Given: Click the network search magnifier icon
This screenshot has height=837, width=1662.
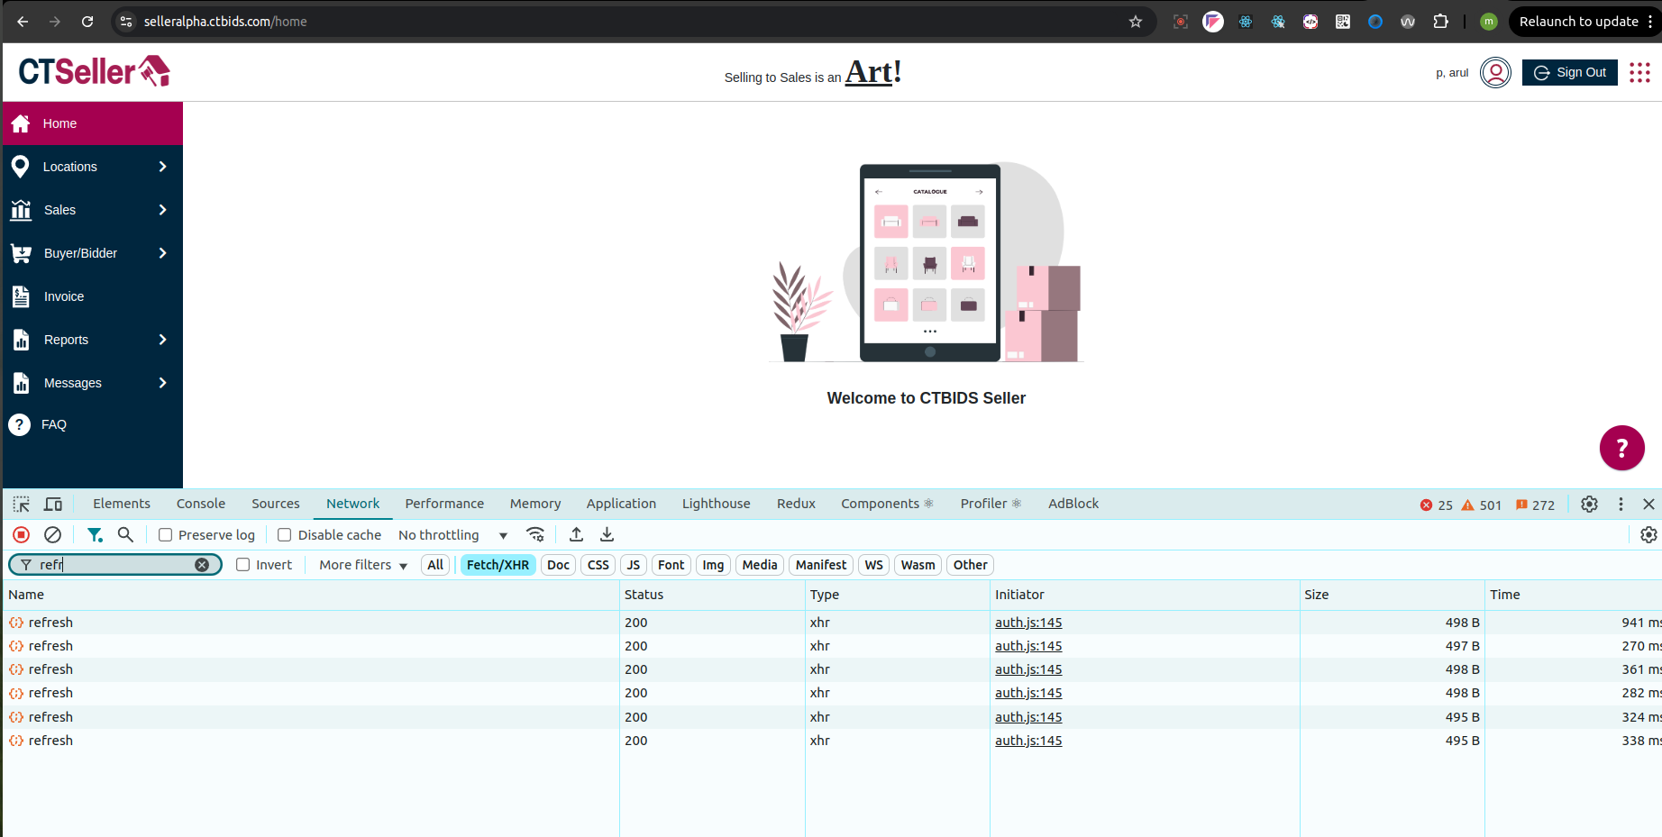Looking at the screenshot, I should click(x=125, y=535).
